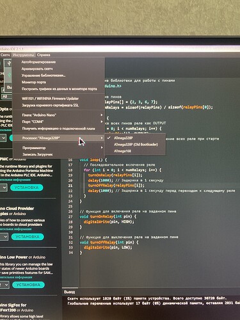Install the Arduino Low Power library

(28, 285)
